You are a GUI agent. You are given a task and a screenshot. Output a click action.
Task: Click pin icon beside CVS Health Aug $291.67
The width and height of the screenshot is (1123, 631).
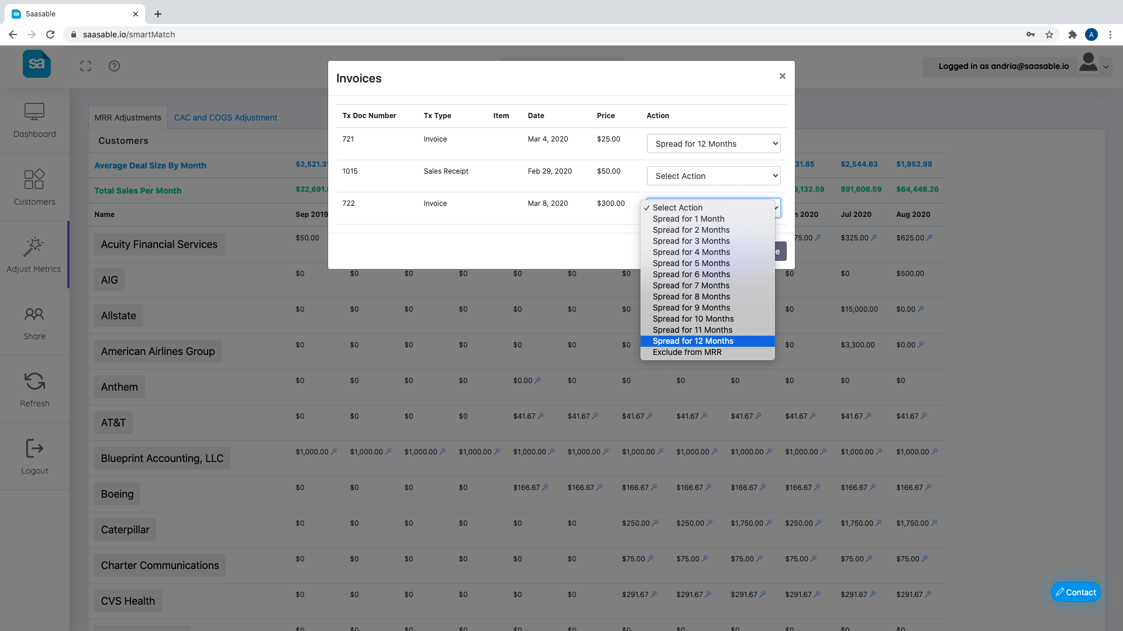(x=928, y=594)
